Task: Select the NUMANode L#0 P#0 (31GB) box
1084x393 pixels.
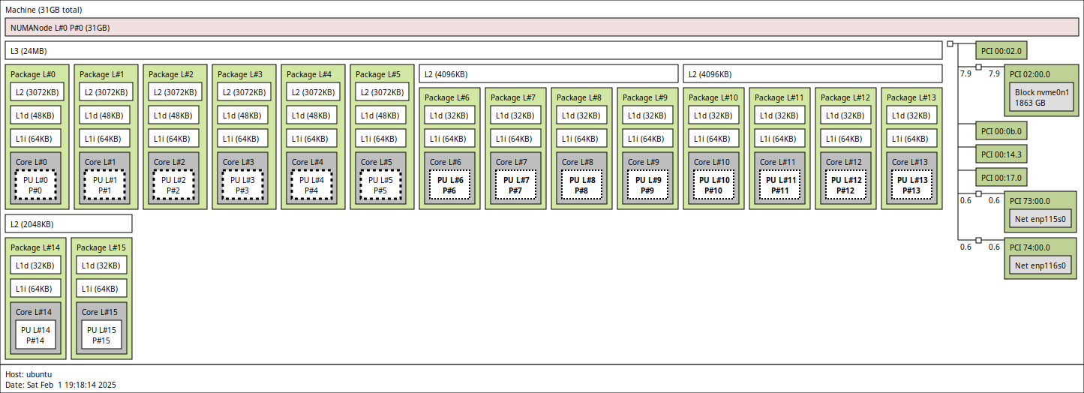Action: (x=542, y=27)
